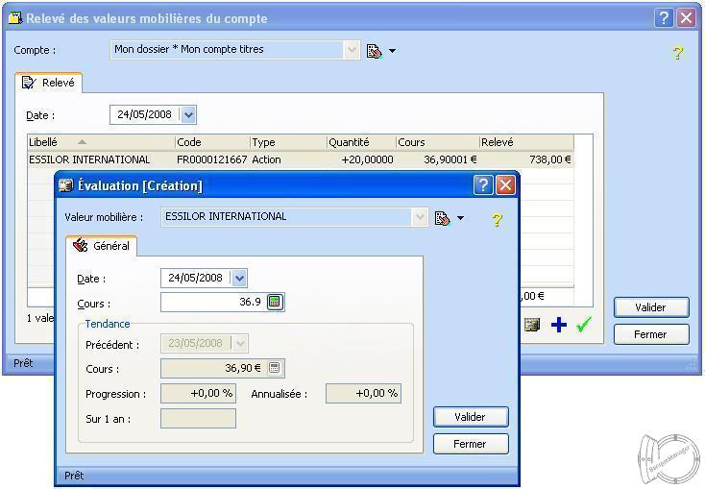Sort by the Libellé column header
705x489 pixels.
pyautogui.click(x=100, y=142)
